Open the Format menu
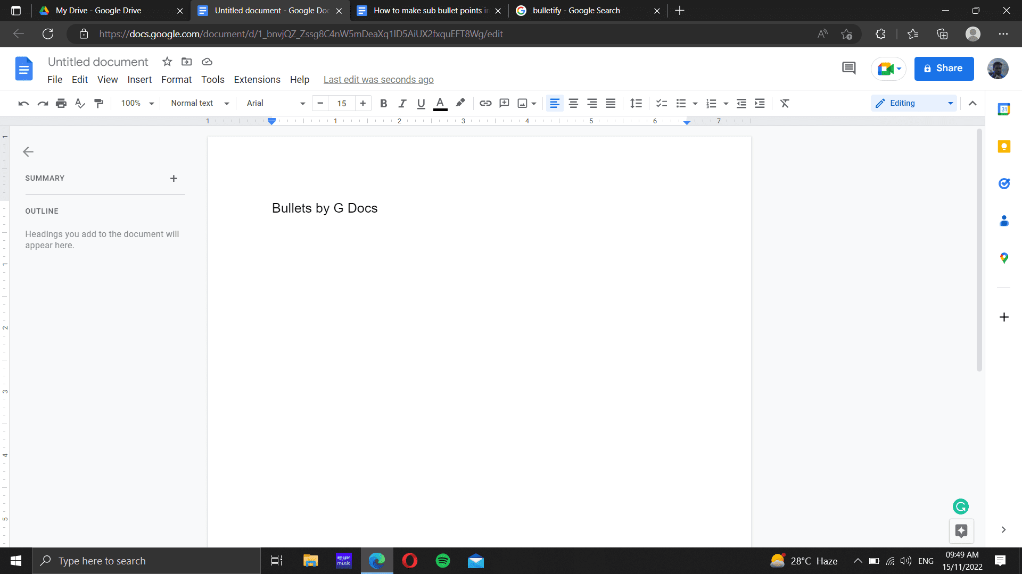Image resolution: width=1022 pixels, height=574 pixels. (x=176, y=79)
